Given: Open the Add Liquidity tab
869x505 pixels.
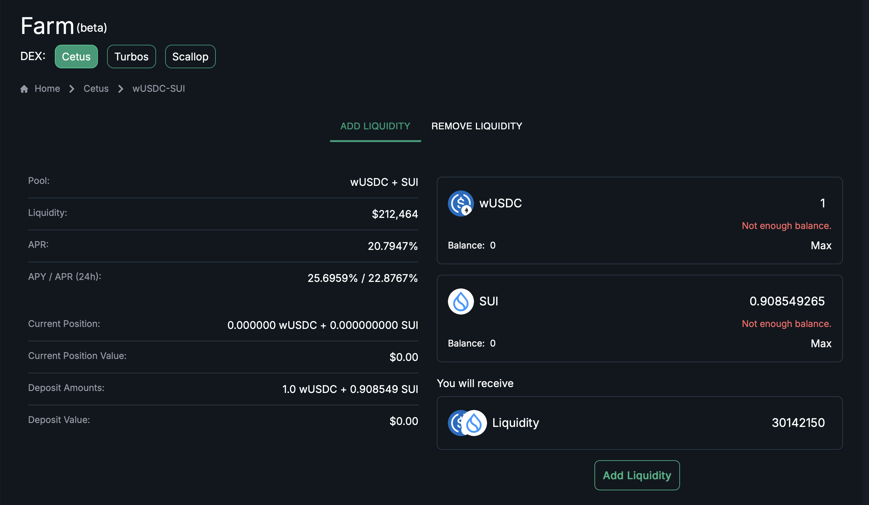Looking at the screenshot, I should (x=375, y=126).
